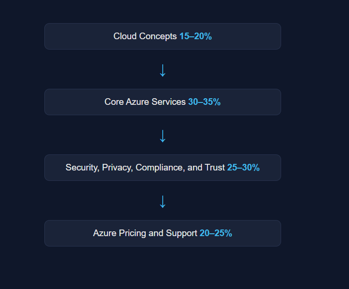Click the word "Support" in the bottom card

tap(182, 233)
